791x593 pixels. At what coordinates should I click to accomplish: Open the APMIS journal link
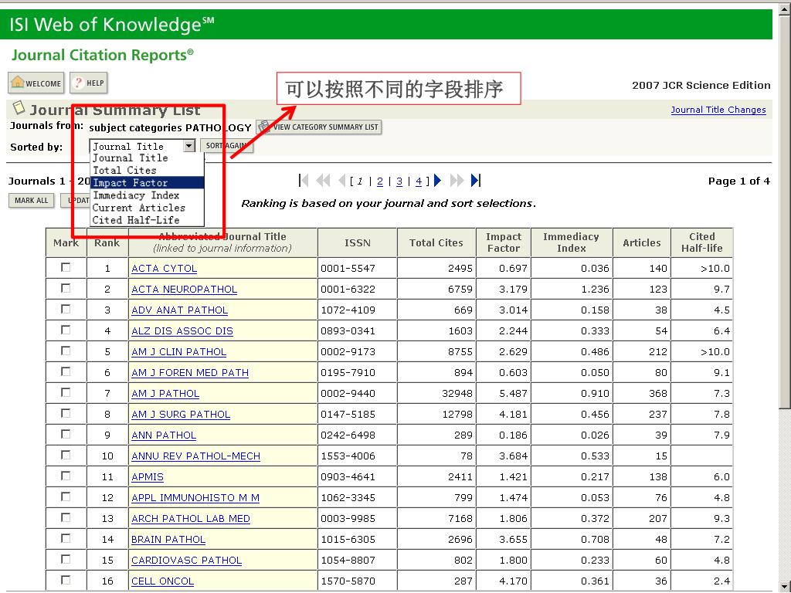148,477
